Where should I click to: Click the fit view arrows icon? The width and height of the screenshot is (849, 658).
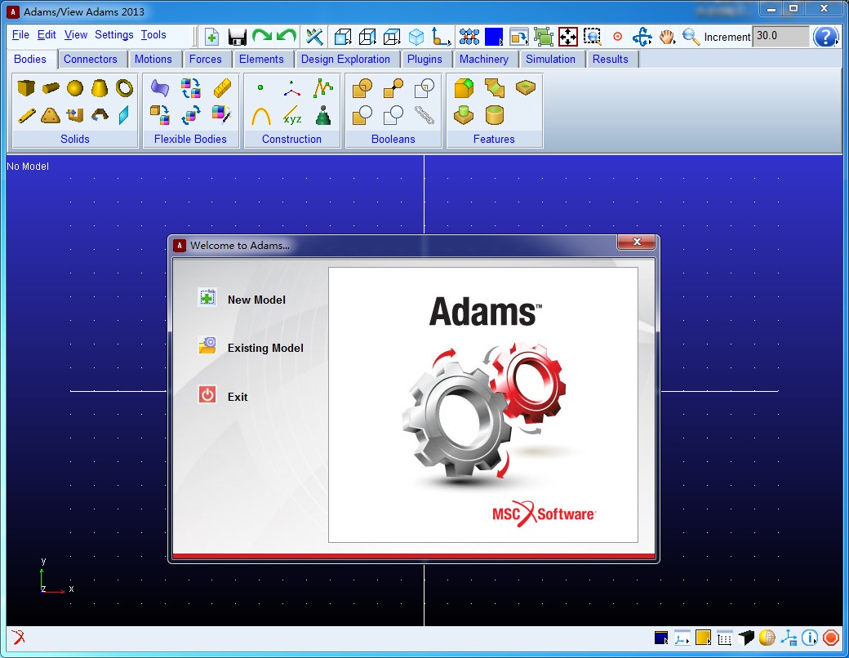tap(568, 37)
